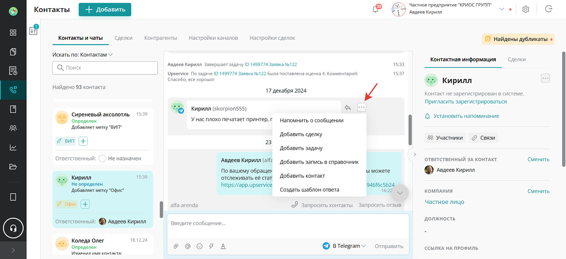Select the Сделки tab in the right panel

click(517, 59)
